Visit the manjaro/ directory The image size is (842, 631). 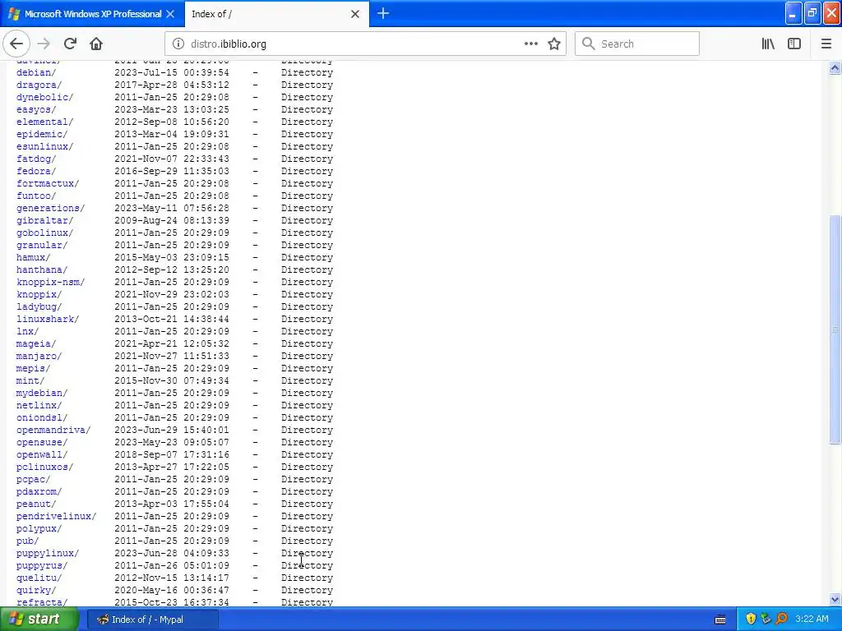click(x=39, y=357)
